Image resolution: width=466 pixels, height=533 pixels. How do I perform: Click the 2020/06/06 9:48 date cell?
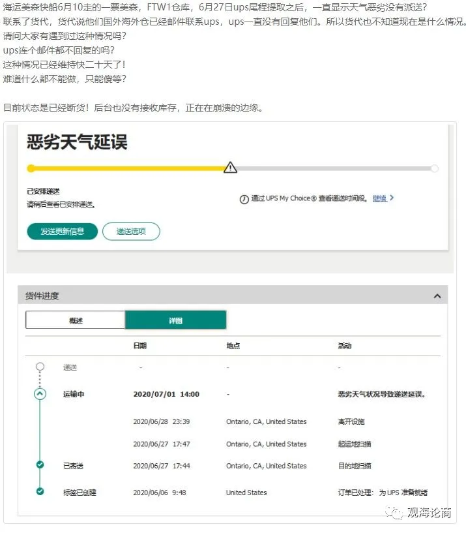pos(159,493)
